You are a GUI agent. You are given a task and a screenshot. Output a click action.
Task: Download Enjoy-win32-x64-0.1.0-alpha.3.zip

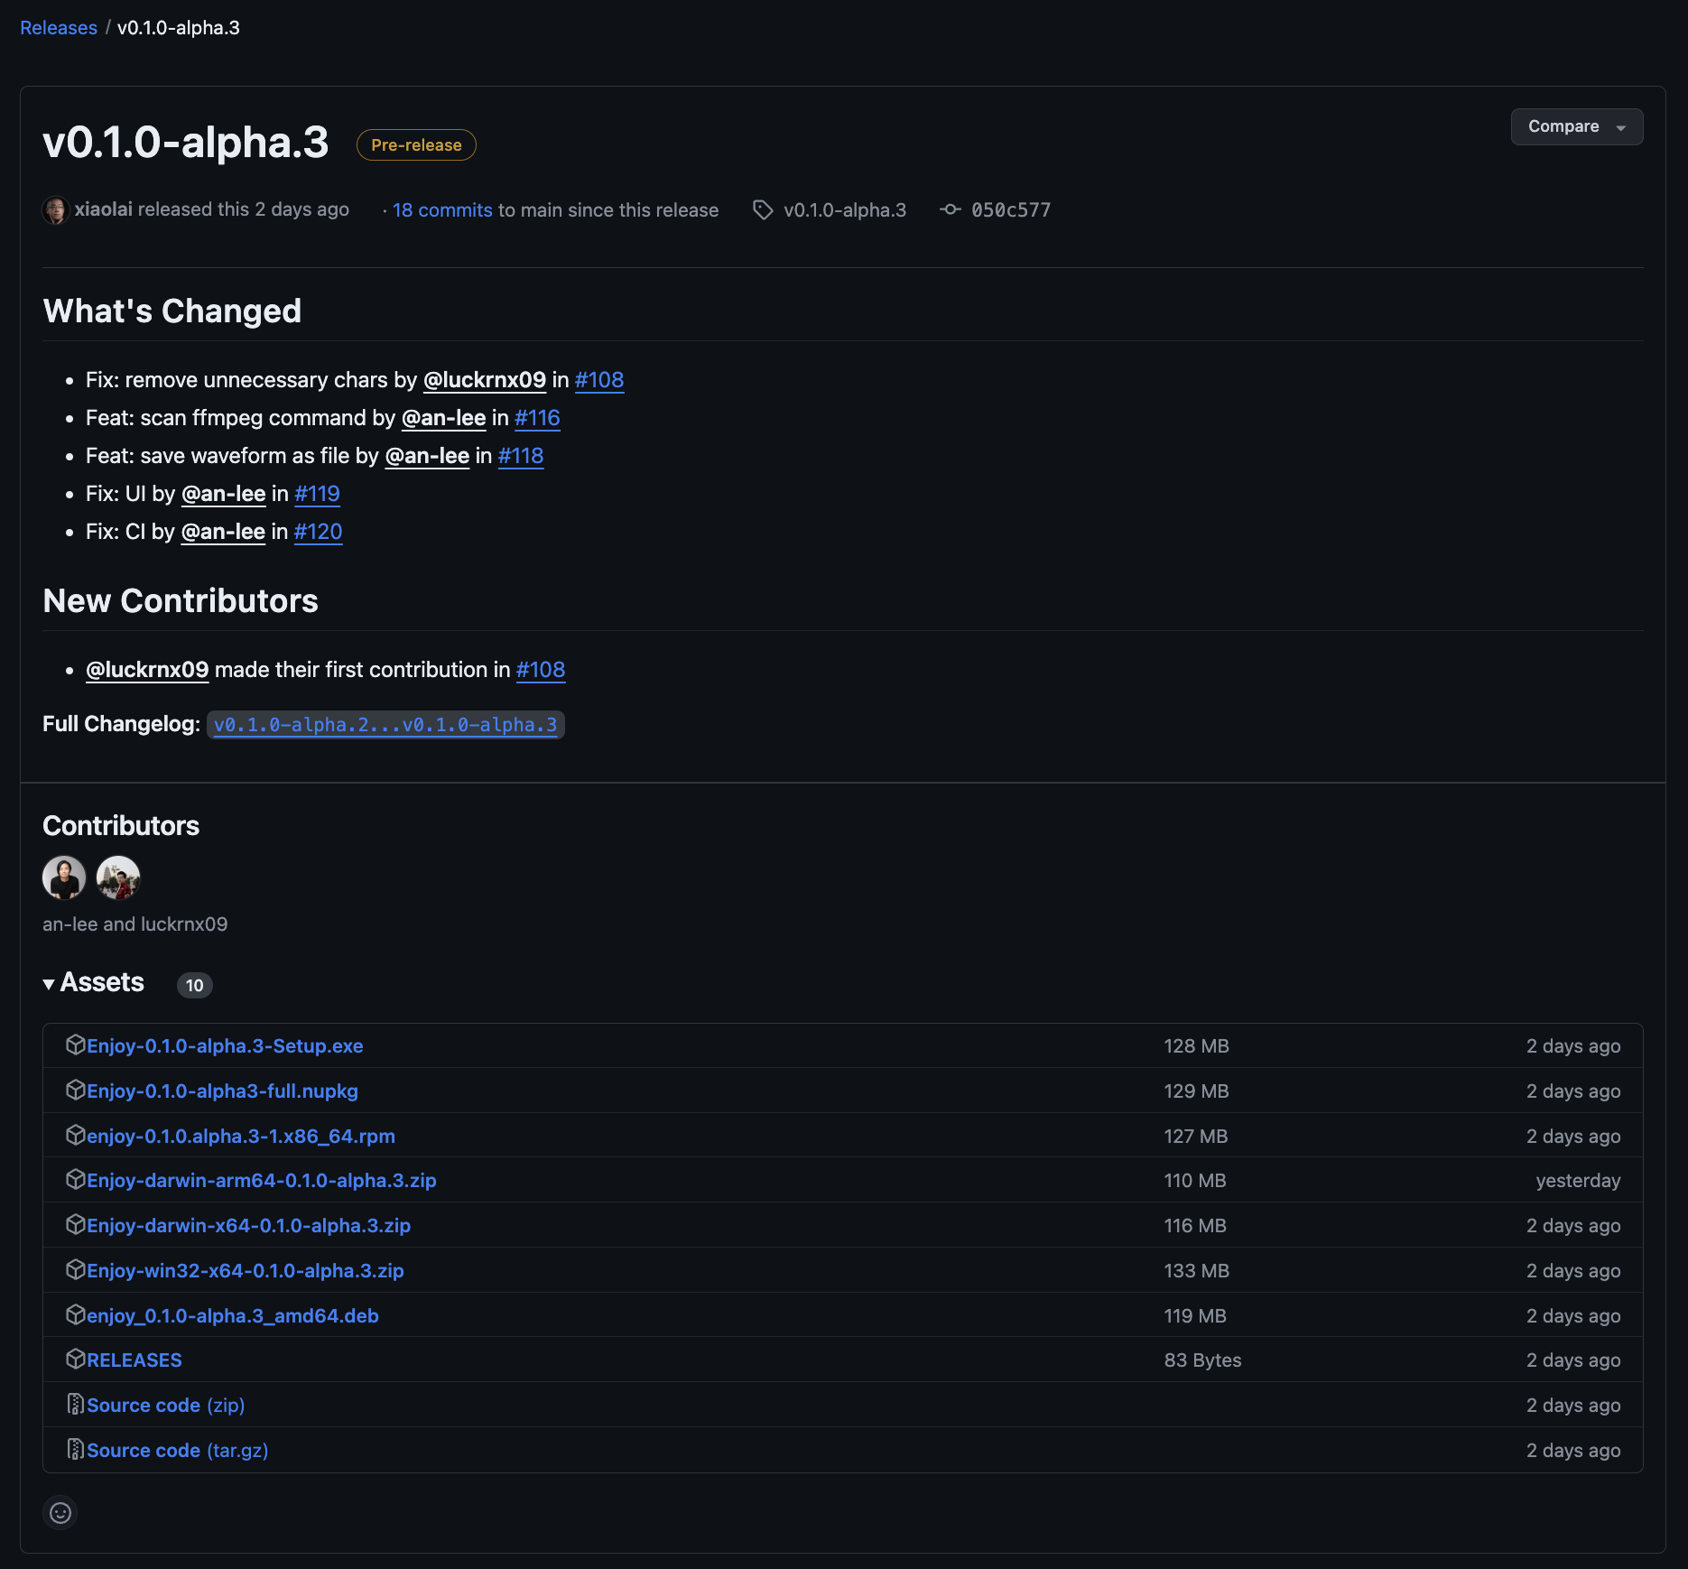pos(245,1271)
